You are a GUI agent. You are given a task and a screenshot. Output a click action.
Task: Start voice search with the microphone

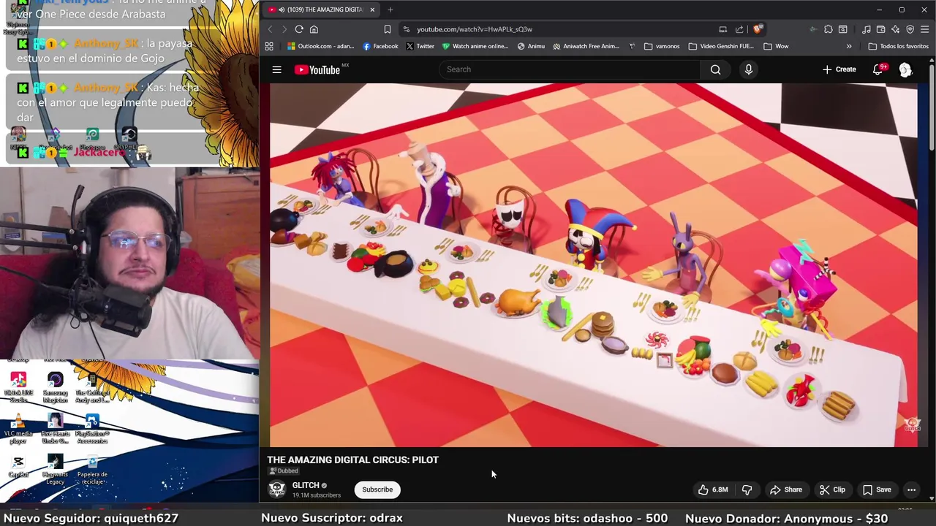[x=748, y=69]
